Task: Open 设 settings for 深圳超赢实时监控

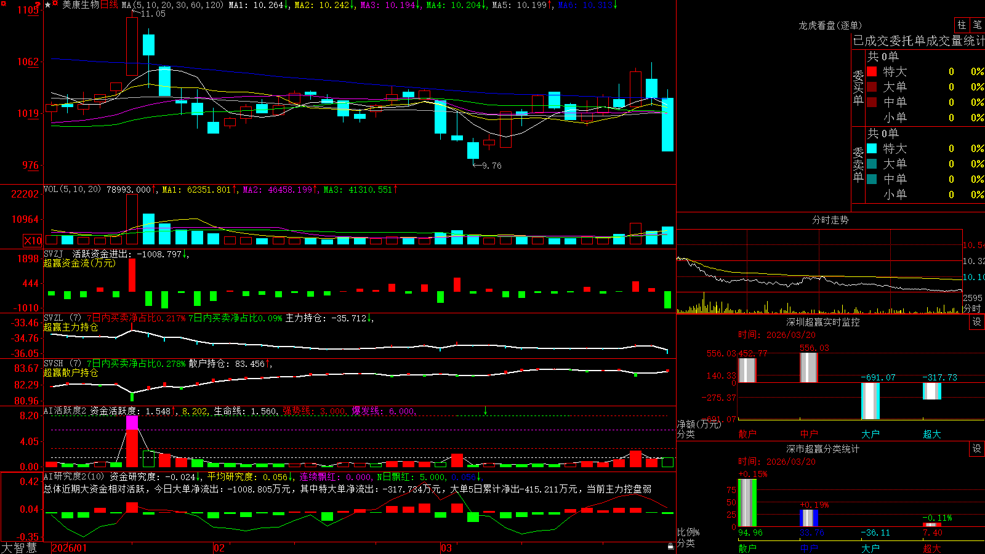Action: coord(977,322)
